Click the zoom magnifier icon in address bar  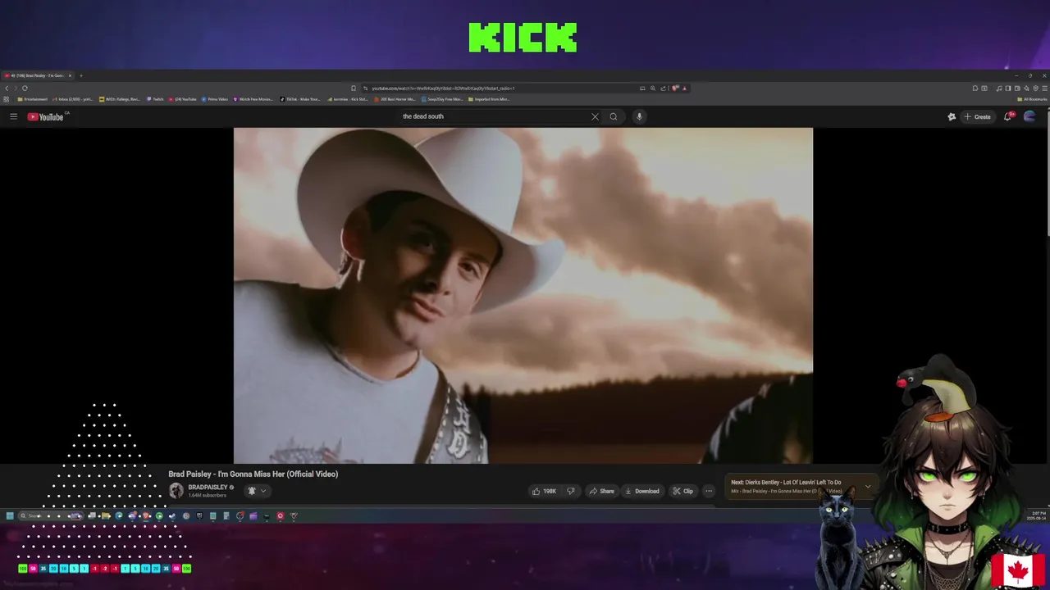(x=653, y=88)
